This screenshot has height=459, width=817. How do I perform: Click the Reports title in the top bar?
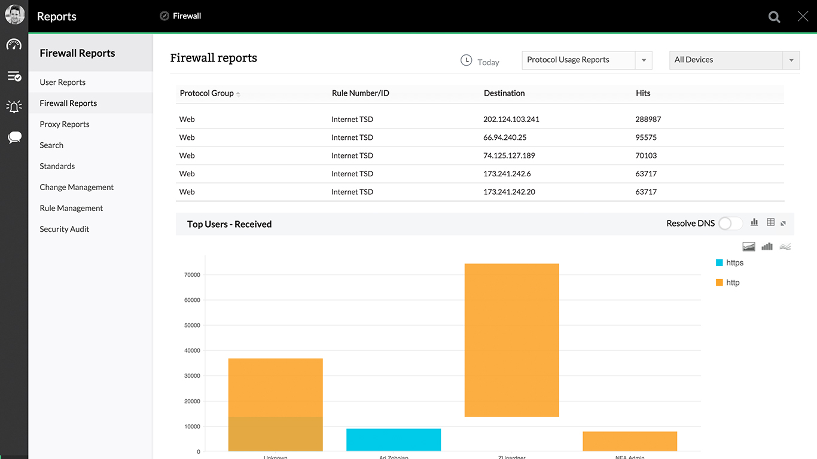57,17
